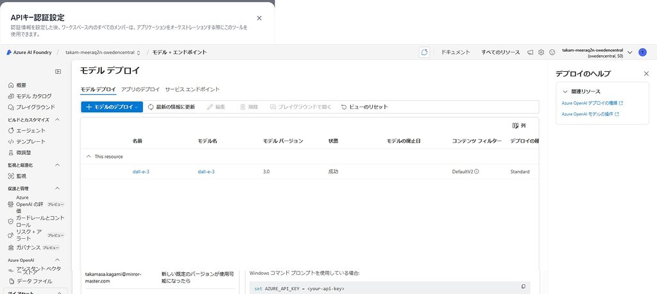Click the megaphone announcements icon

click(x=530, y=53)
